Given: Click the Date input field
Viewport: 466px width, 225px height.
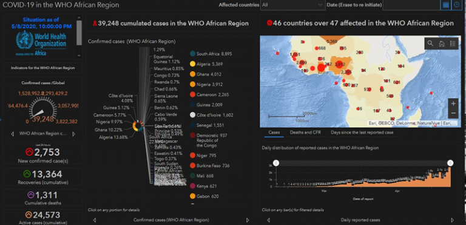Looking at the screenshot, I should [411, 5].
